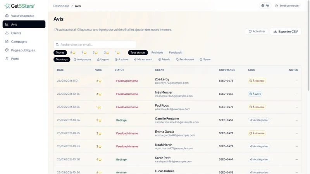Viewport: 310px width, 174px height.
Task: Click the Dashboard breadcrumb link
Action: pyautogui.click(x=61, y=6)
